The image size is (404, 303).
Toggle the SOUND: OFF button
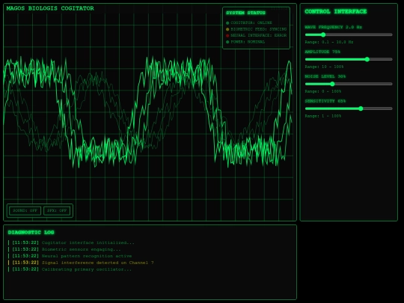click(x=25, y=210)
